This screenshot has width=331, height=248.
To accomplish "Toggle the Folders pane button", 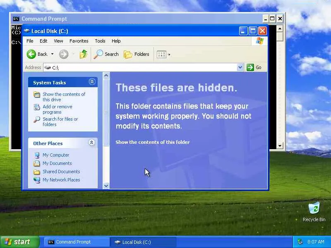I will pos(137,54).
